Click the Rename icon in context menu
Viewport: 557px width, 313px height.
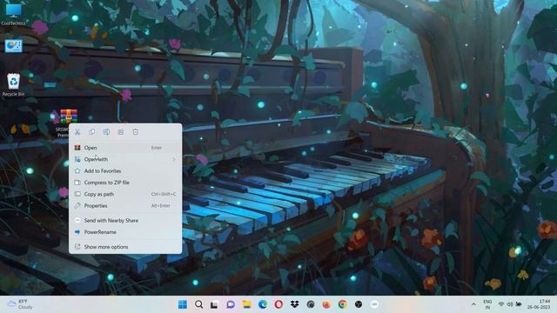(106, 132)
